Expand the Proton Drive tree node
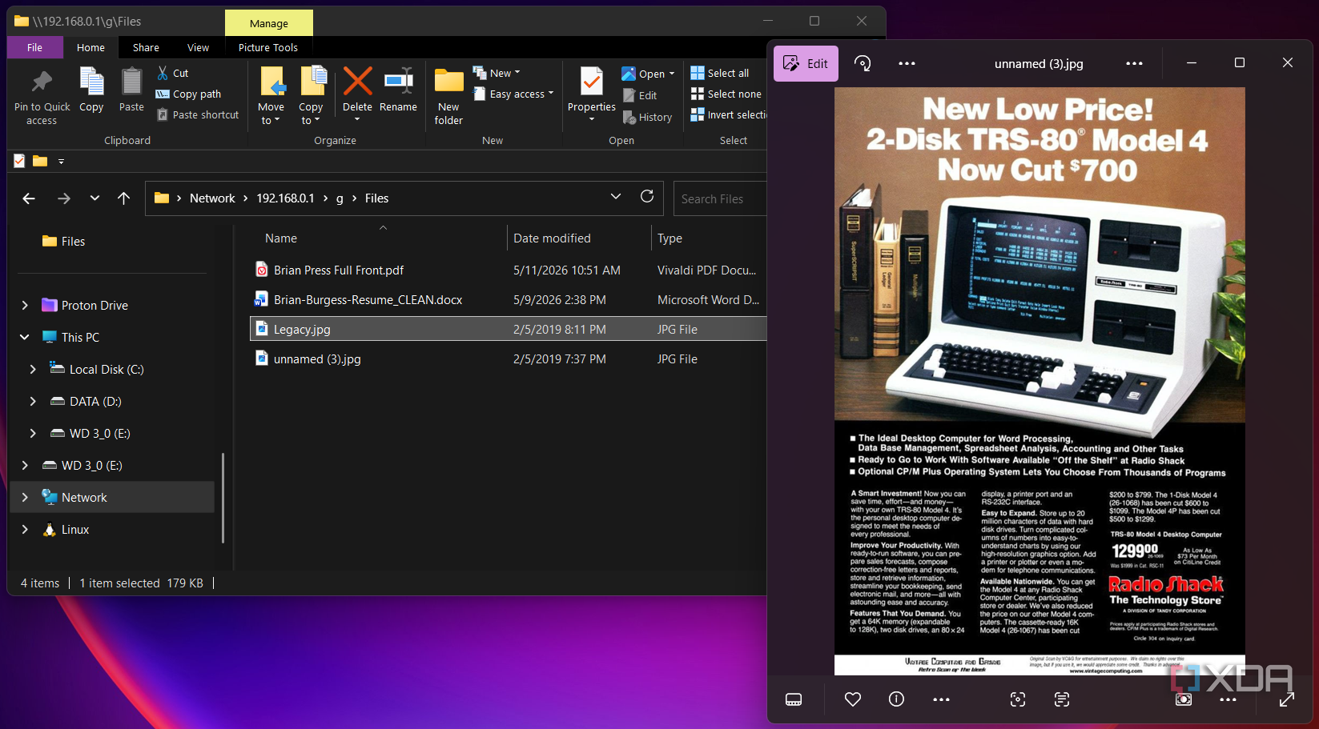The width and height of the screenshot is (1319, 729). coord(25,305)
